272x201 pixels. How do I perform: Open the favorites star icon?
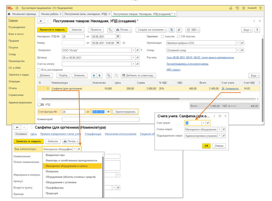[x=243, y=8]
